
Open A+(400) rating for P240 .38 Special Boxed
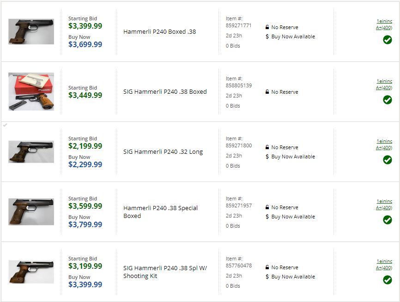point(384,208)
